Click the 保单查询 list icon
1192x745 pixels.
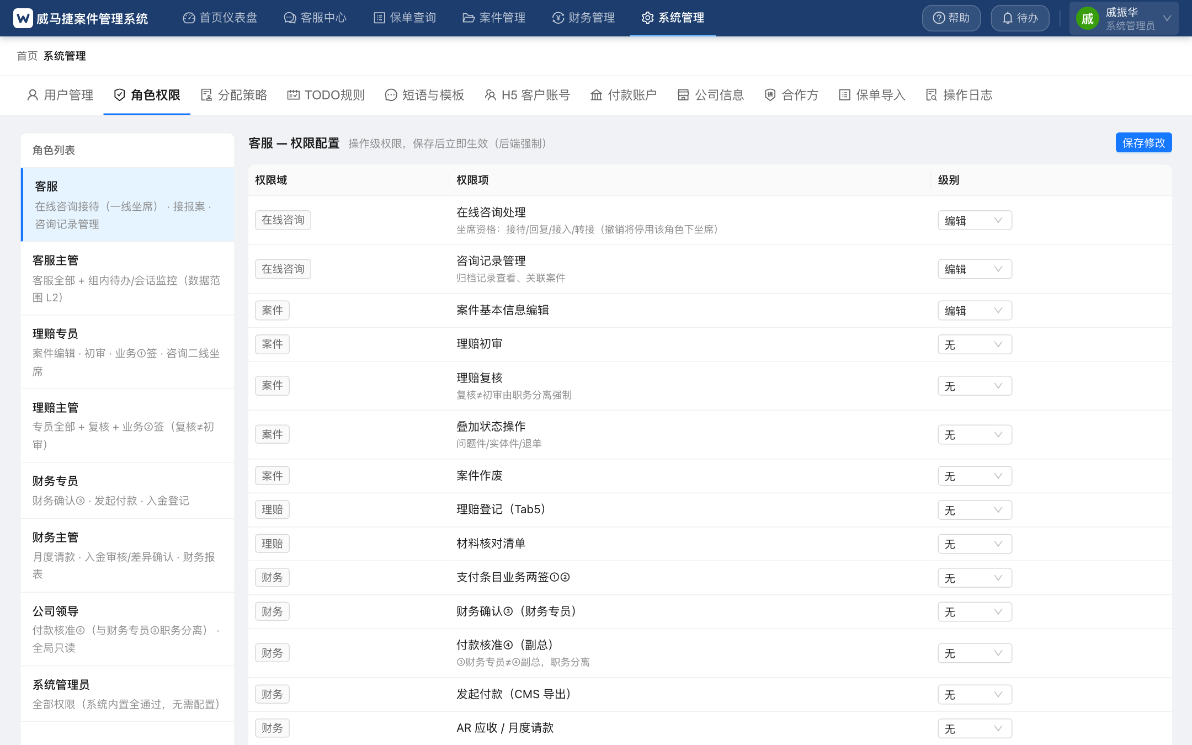379,18
